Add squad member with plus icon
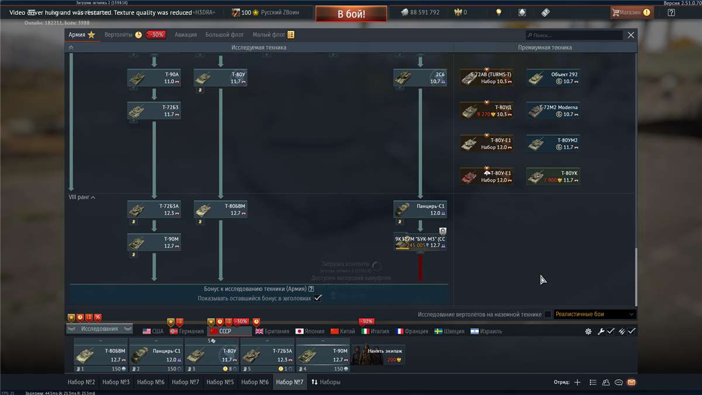Image resolution: width=702 pixels, height=395 pixels. (577, 383)
